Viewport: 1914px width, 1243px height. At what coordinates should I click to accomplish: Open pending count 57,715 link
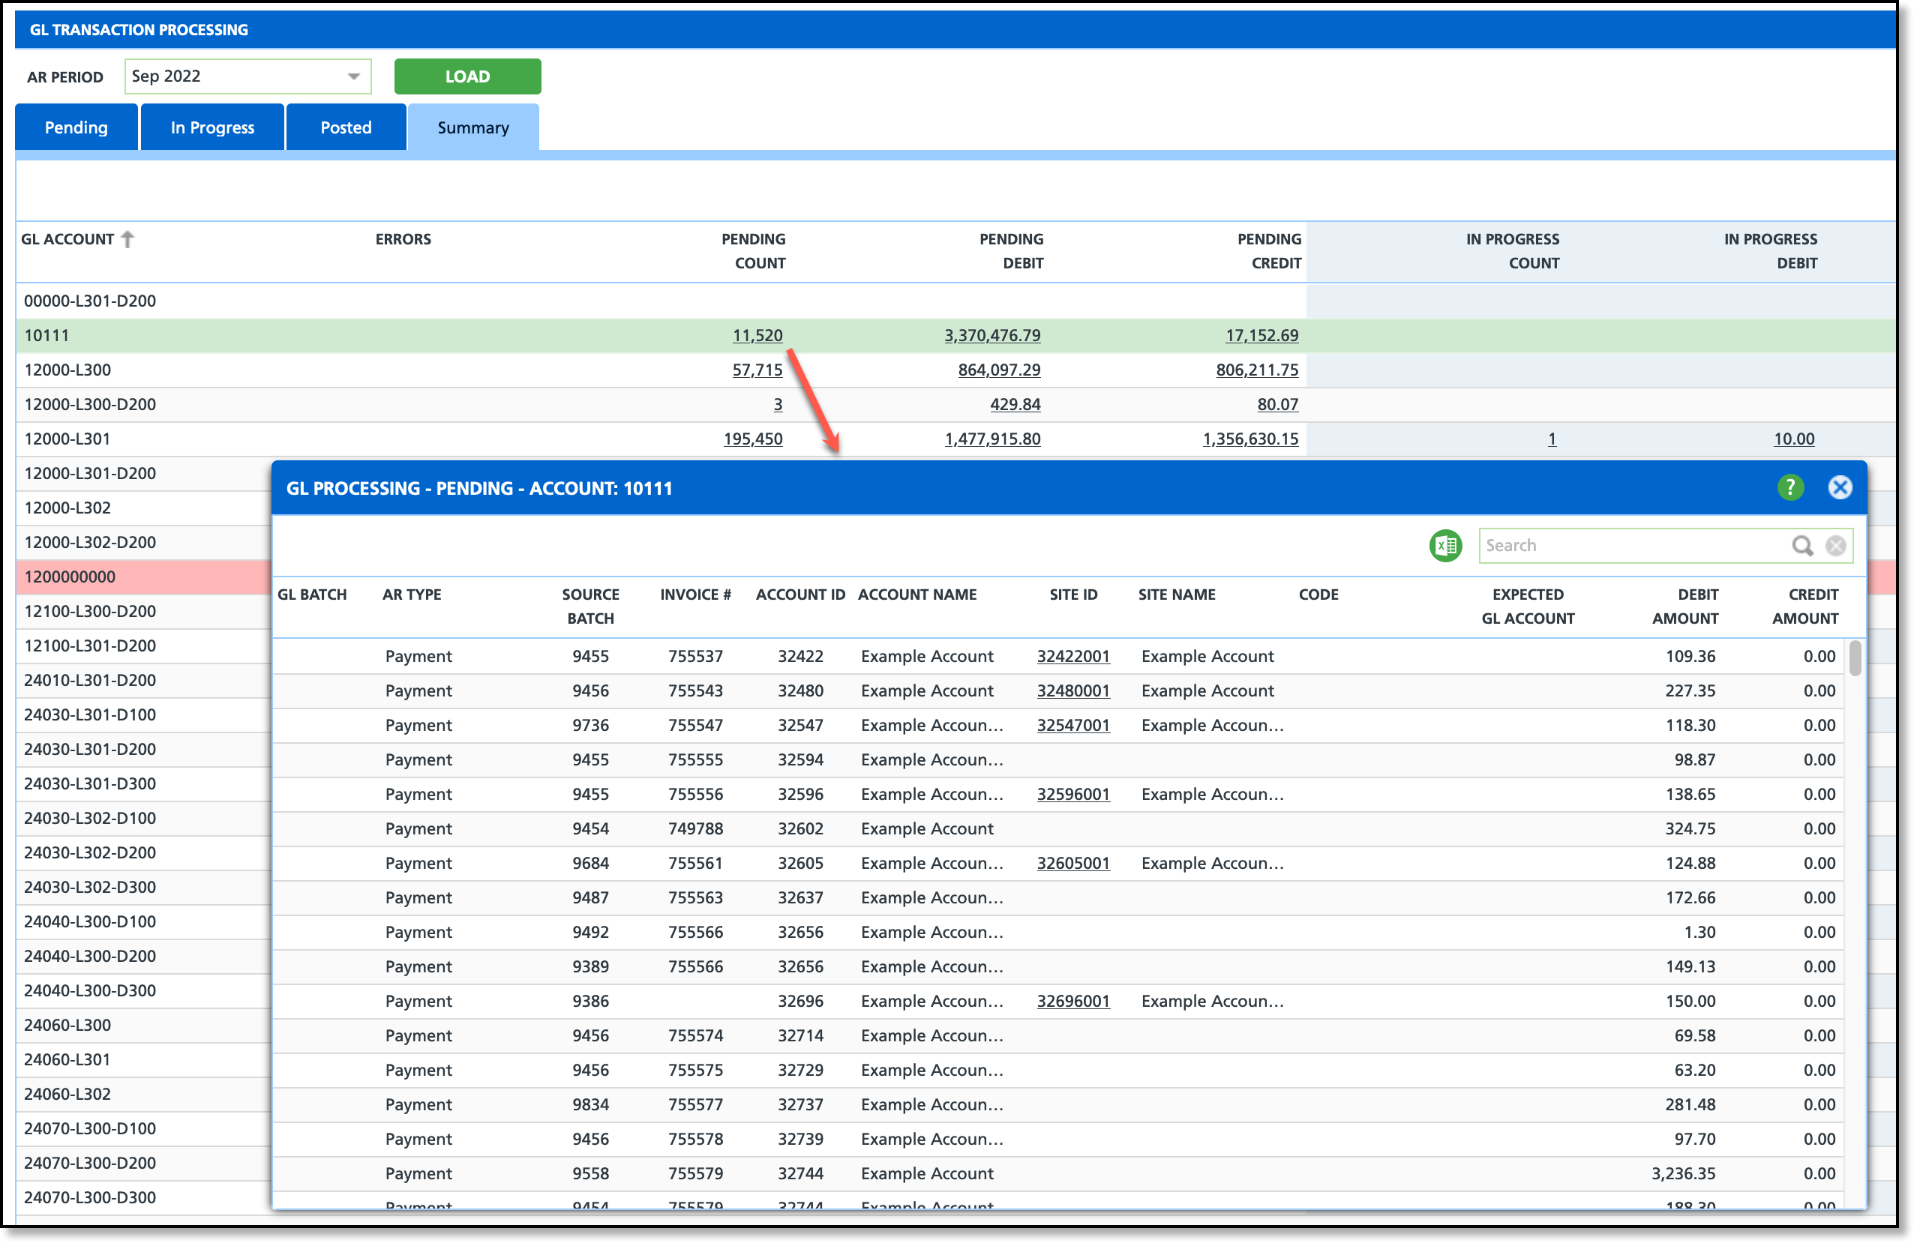[757, 370]
